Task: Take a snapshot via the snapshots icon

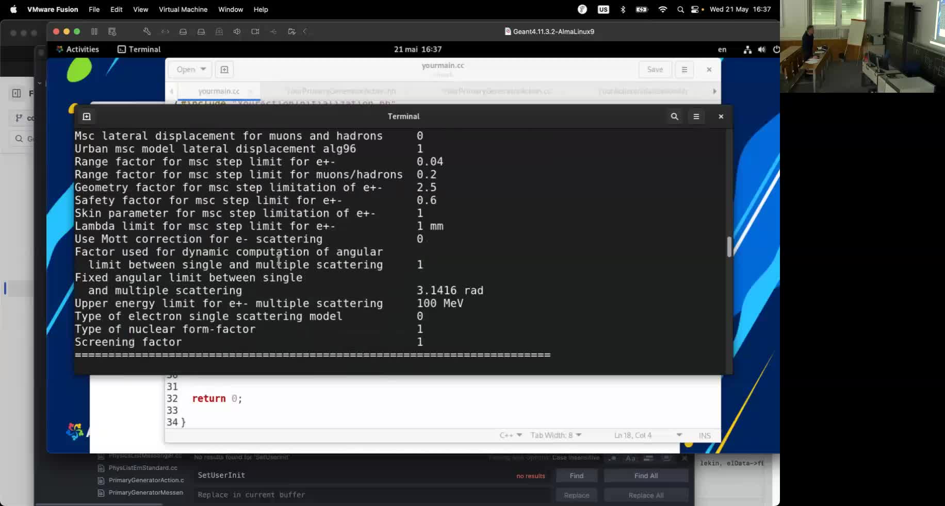Action: 112,31
